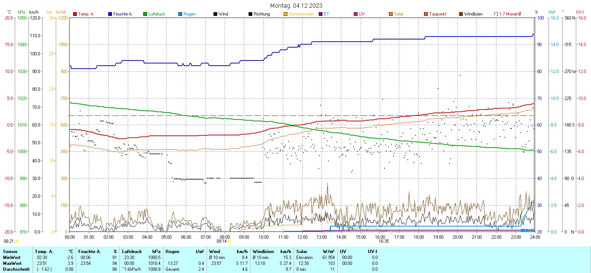Select the Windböen column header in table
The width and height of the screenshot is (591, 273).
tap(263, 252)
